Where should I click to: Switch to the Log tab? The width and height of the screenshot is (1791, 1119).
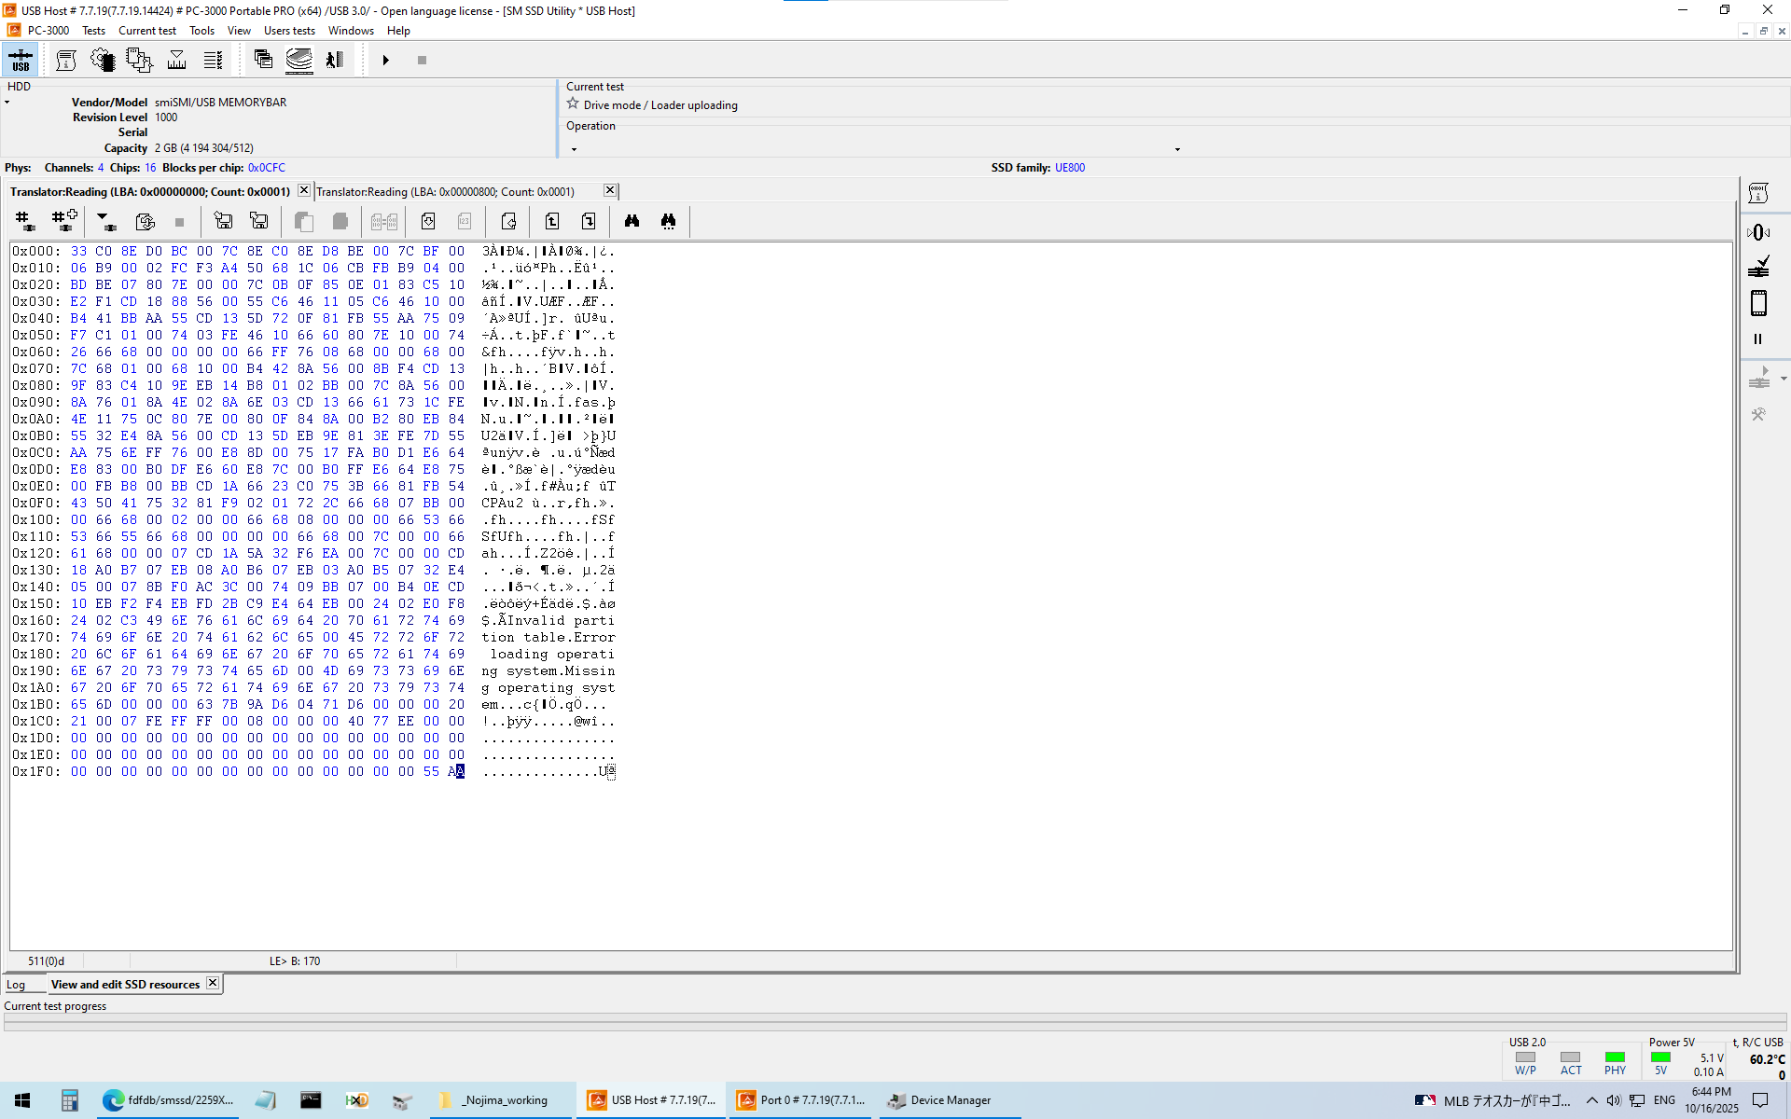[x=17, y=985]
